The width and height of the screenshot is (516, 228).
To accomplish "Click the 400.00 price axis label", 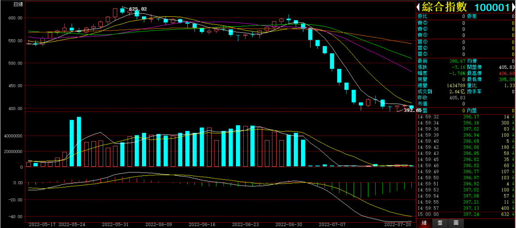I will (x=16, y=108).
